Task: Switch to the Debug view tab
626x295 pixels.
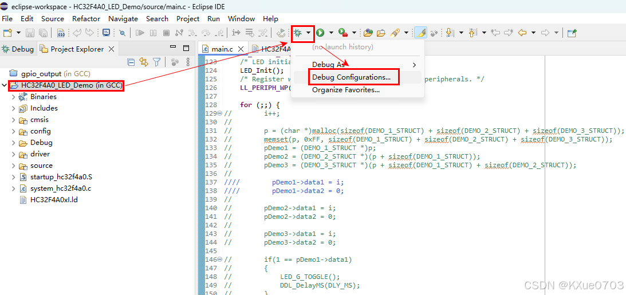Action: (x=18, y=49)
